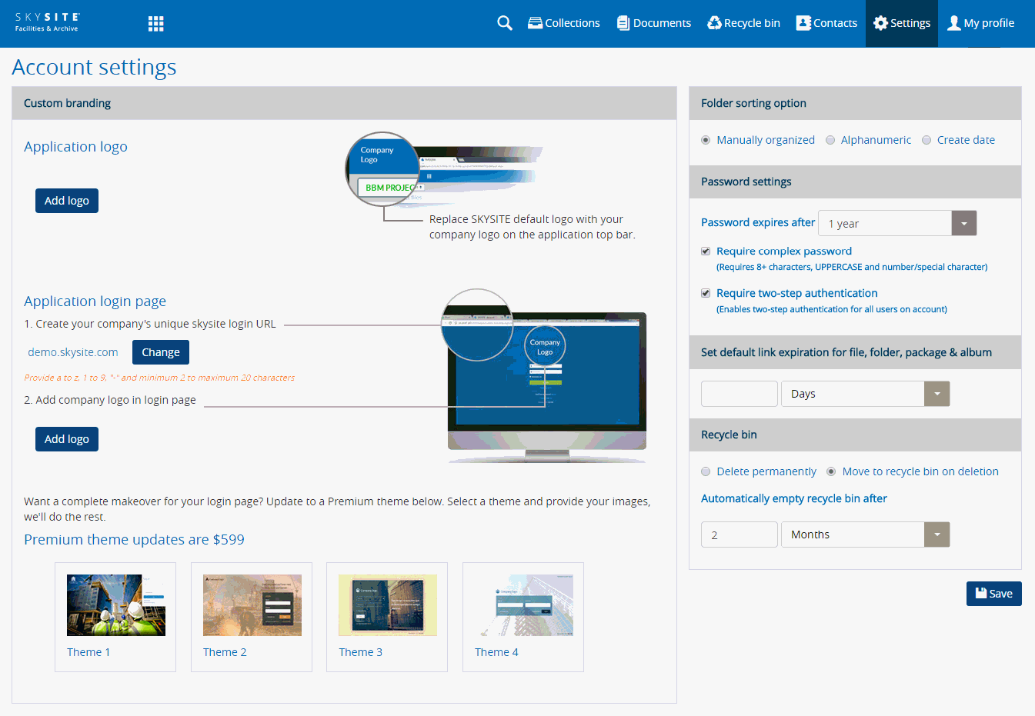1035x716 pixels.
Task: Select Manually organized folder sorting
Action: point(706,140)
